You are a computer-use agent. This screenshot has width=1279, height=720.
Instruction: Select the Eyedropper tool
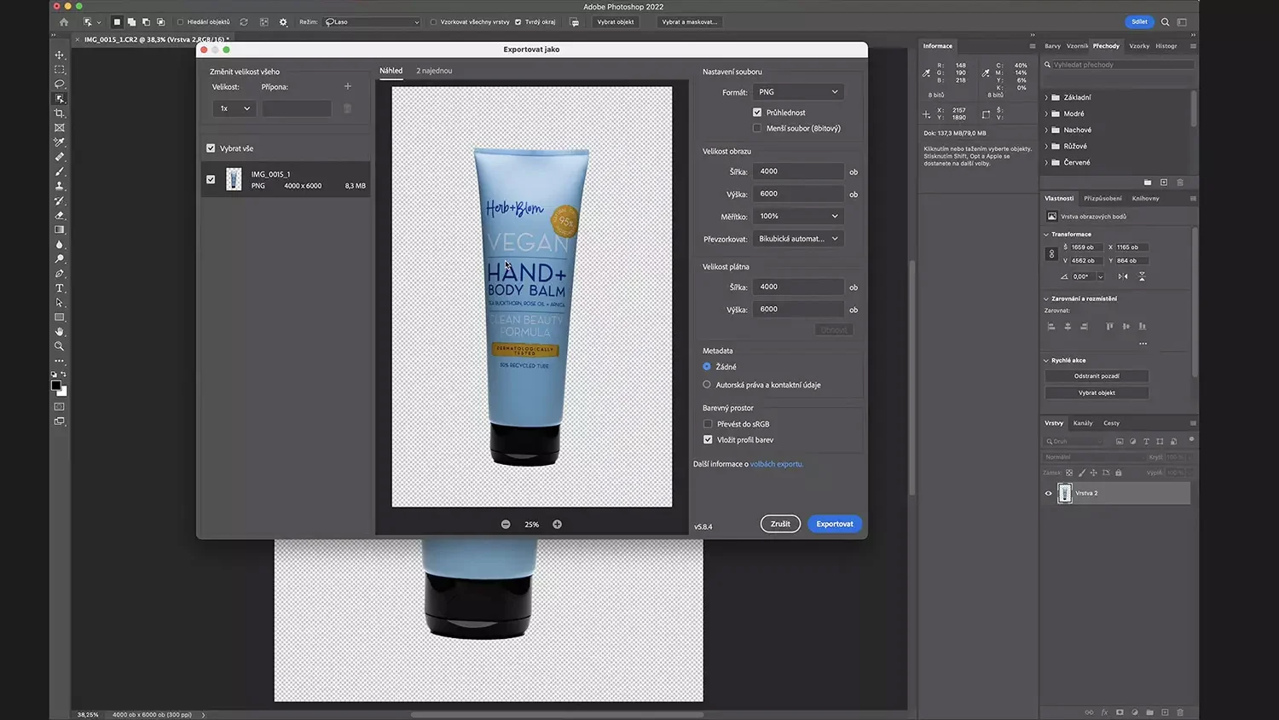pos(60,142)
